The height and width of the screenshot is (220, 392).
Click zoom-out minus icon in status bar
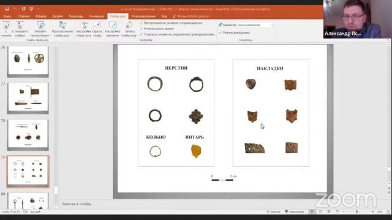[x=344, y=211]
